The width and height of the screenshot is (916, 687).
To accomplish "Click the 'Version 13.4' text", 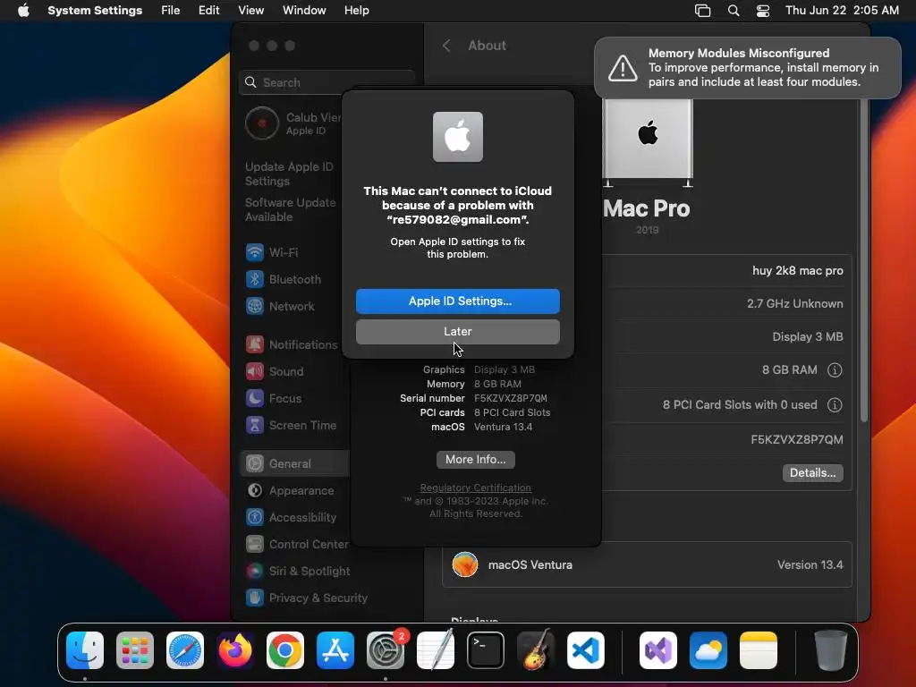I will point(810,565).
